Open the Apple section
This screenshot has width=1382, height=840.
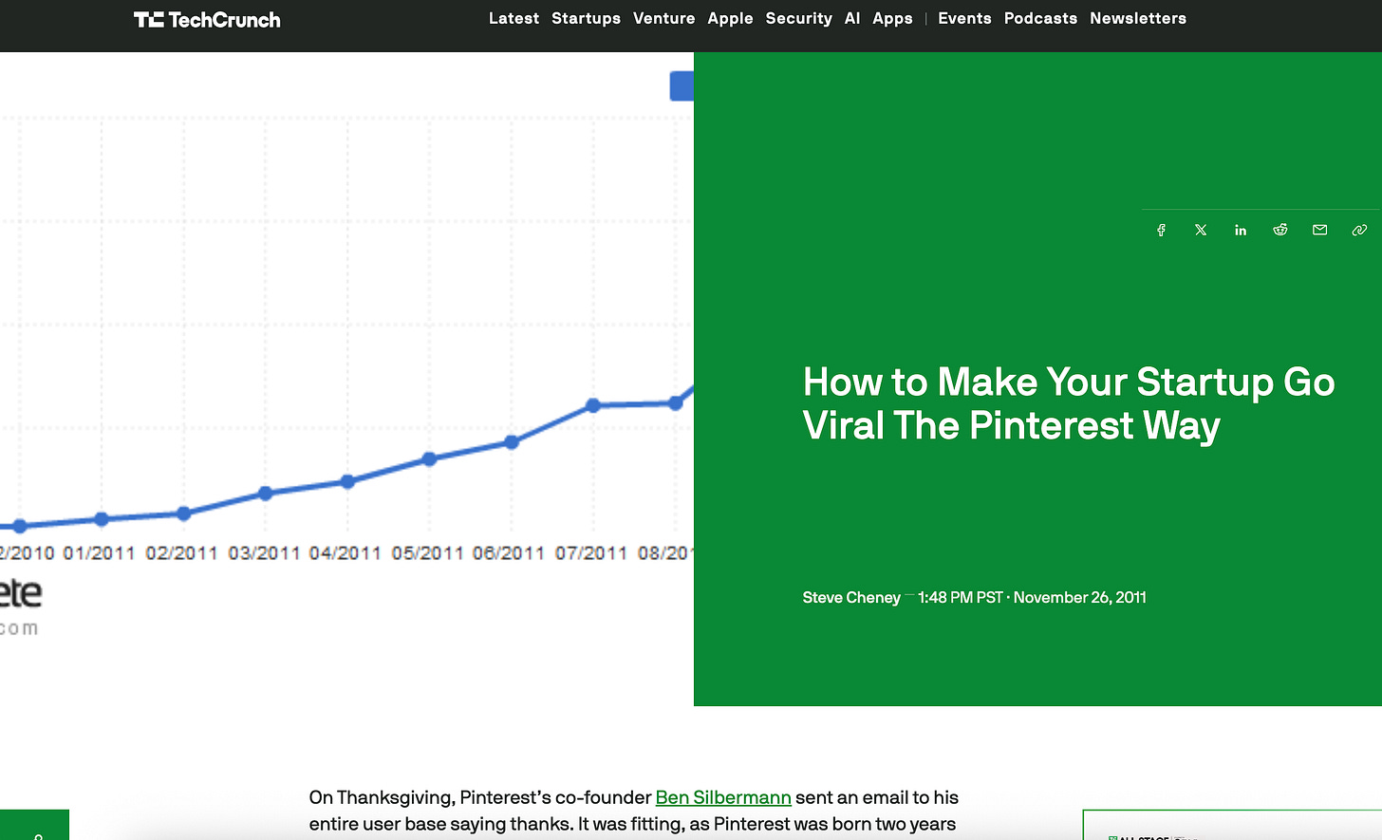(730, 18)
